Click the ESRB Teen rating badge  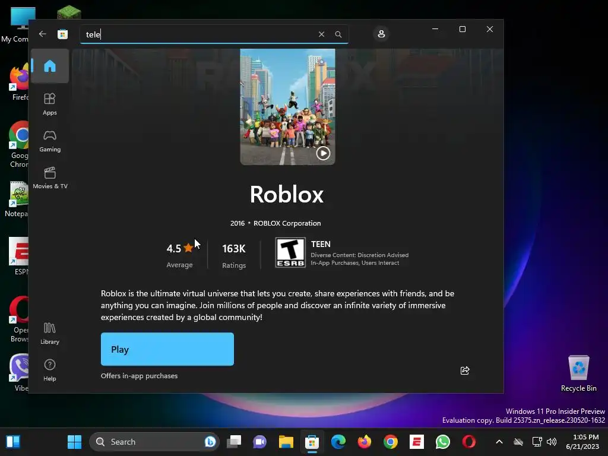point(290,252)
